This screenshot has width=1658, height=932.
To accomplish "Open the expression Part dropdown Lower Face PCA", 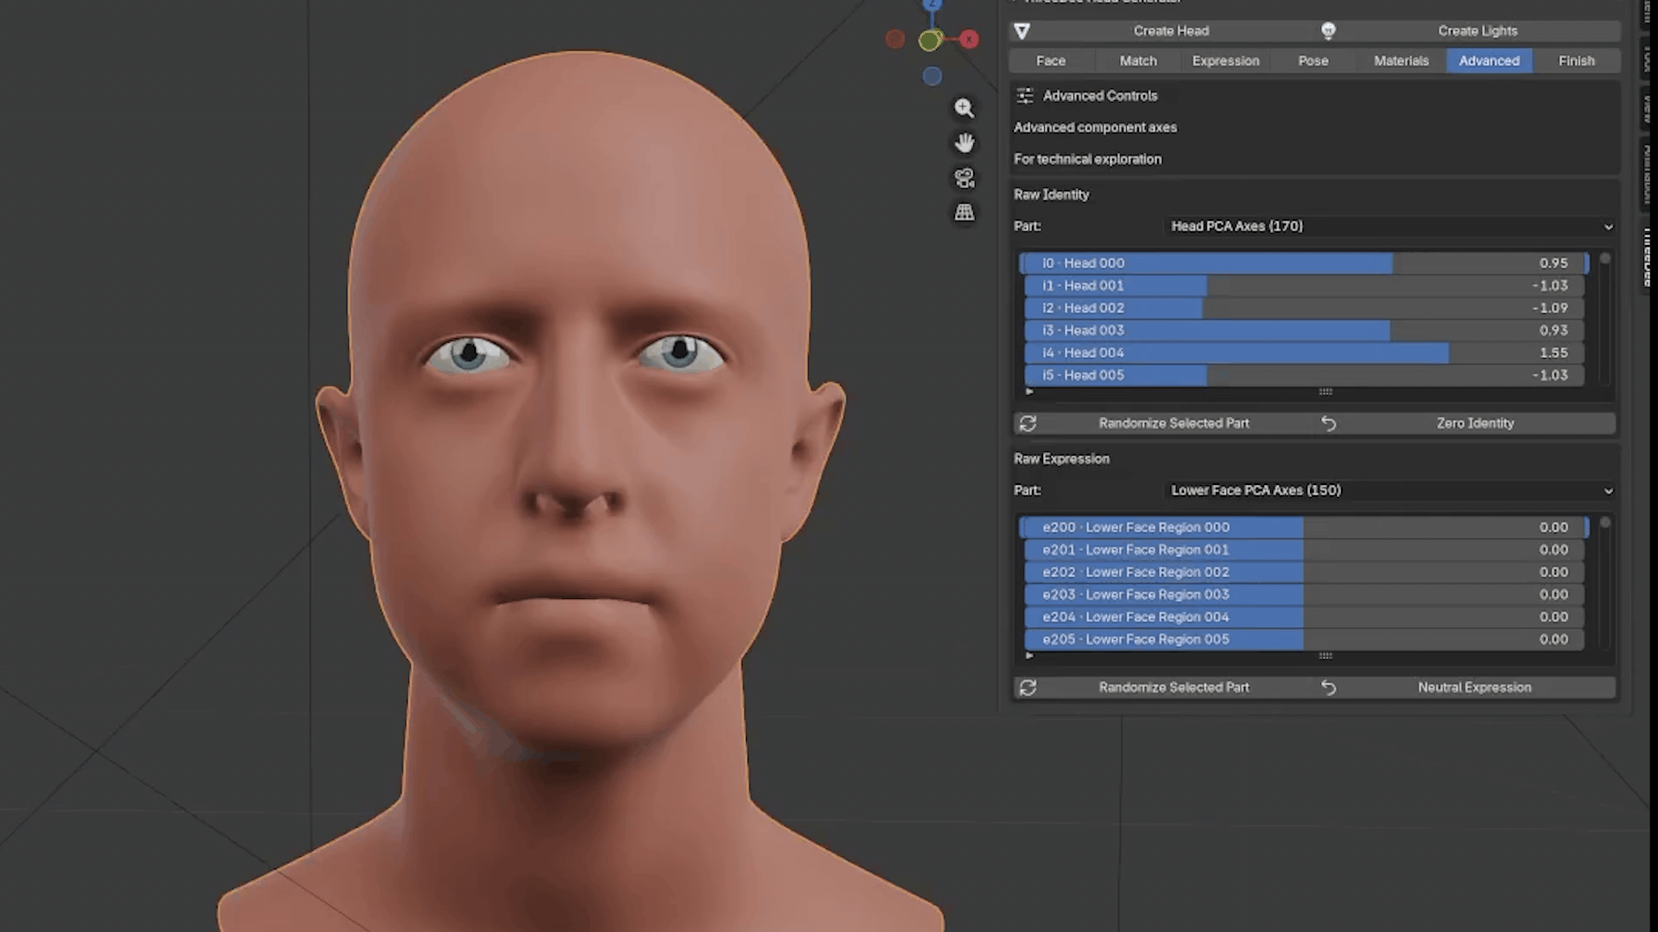I will coord(1390,490).
